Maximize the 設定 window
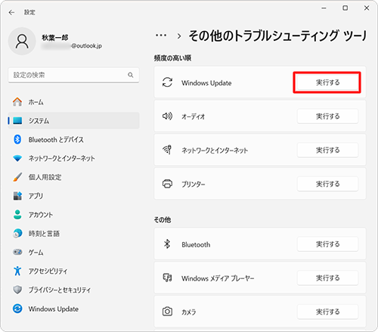Image resolution: width=378 pixels, height=332 pixels. click(345, 8)
